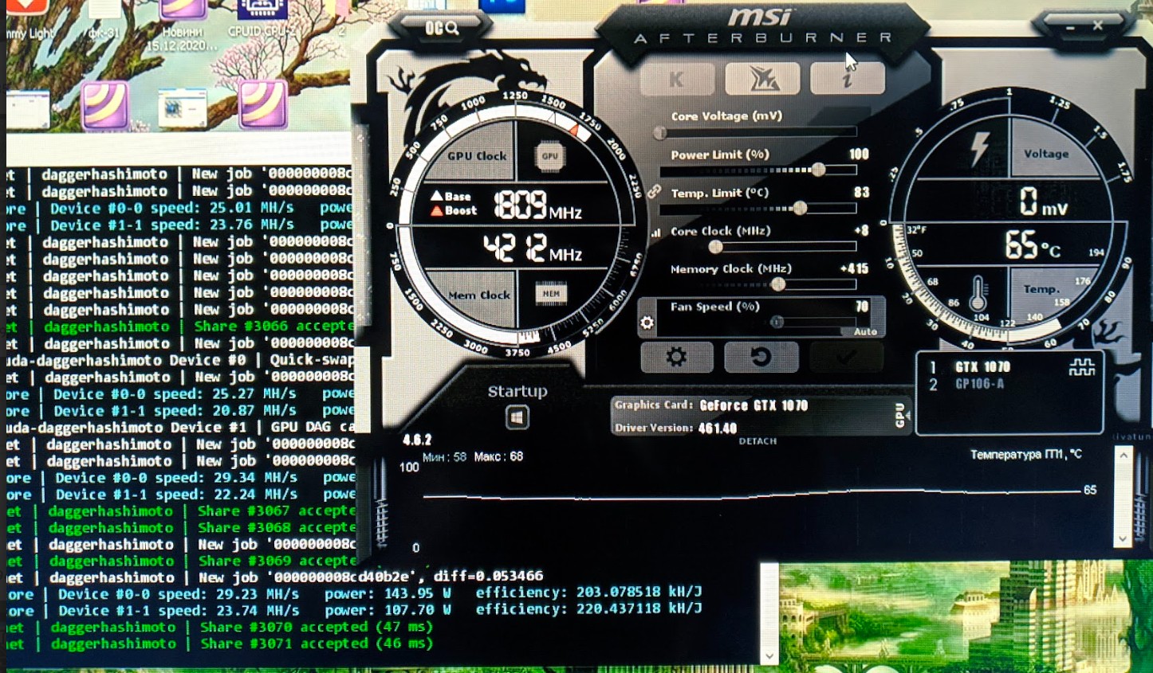The width and height of the screenshot is (1153, 673).
Task: Toggle the Startup Windows icon
Action: (517, 417)
